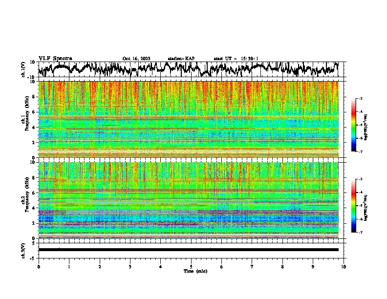This screenshot has width=387, height=299.
Task: Click the ch.1 spectrogram panel
Action: (189, 119)
